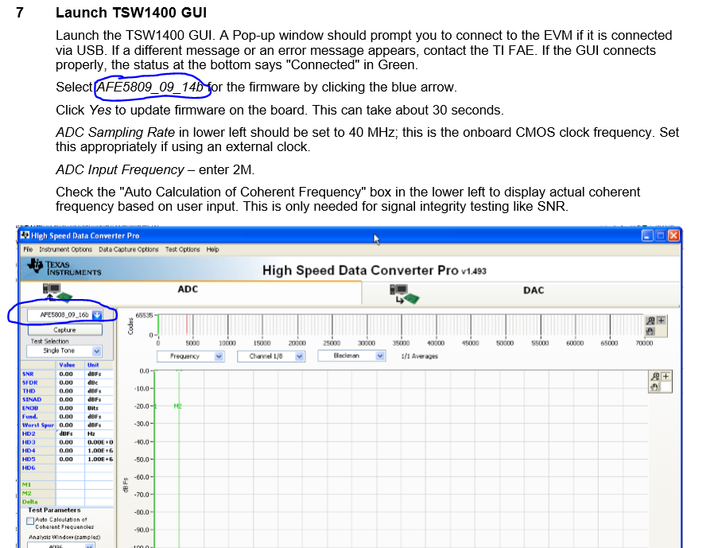Expand the Channel 1/8 dropdown

click(x=271, y=356)
